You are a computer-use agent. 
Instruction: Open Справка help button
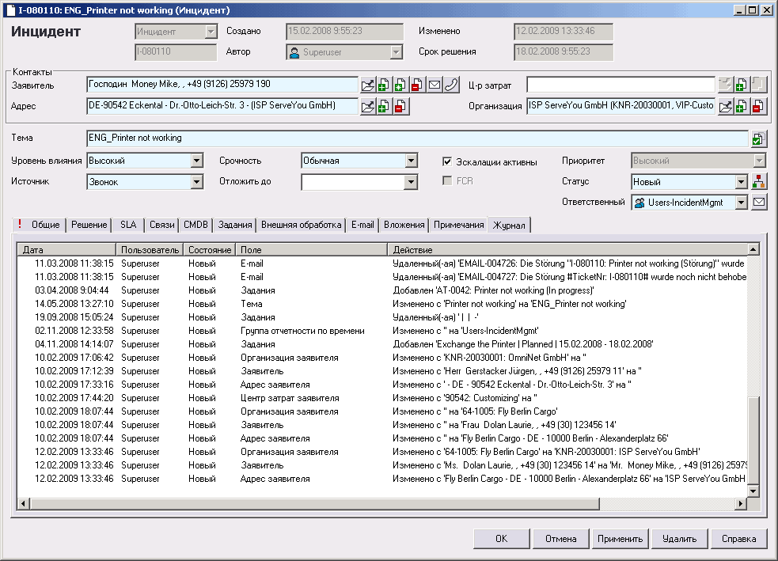click(738, 539)
